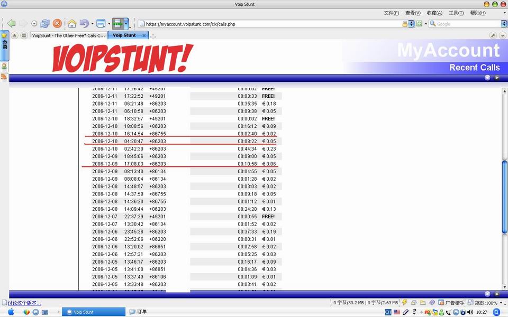Click the sidebar user contact icon
The height and width of the screenshot is (317, 508).
click(4, 67)
